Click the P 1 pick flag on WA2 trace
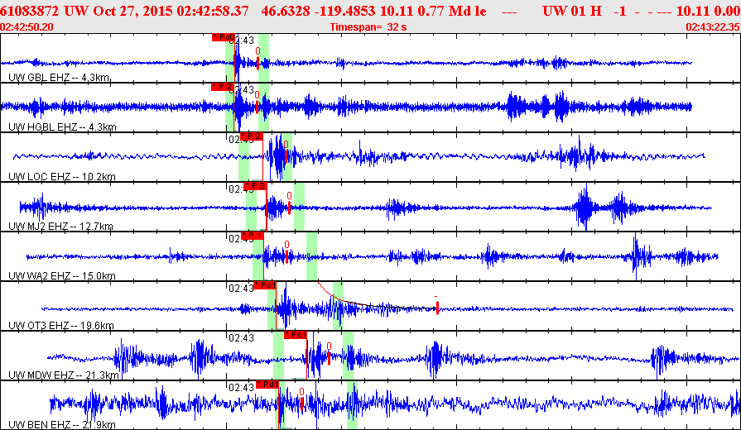Image resolution: width=741 pixels, height=430 pixels. (253, 236)
